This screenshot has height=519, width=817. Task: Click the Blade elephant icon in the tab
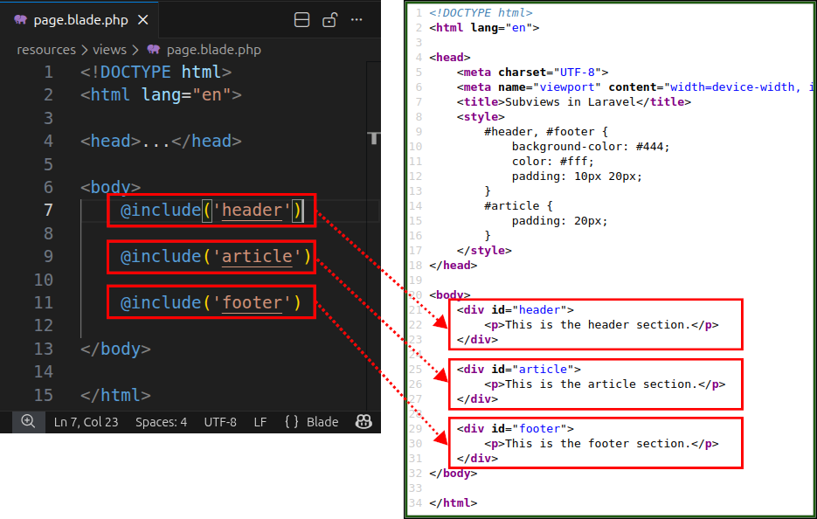(x=21, y=20)
